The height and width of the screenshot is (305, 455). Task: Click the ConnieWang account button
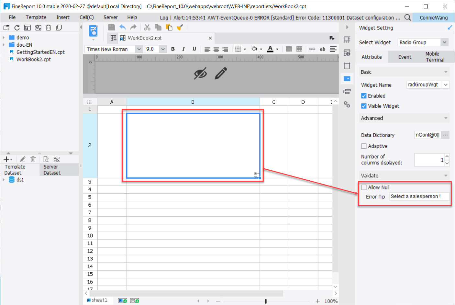point(434,17)
